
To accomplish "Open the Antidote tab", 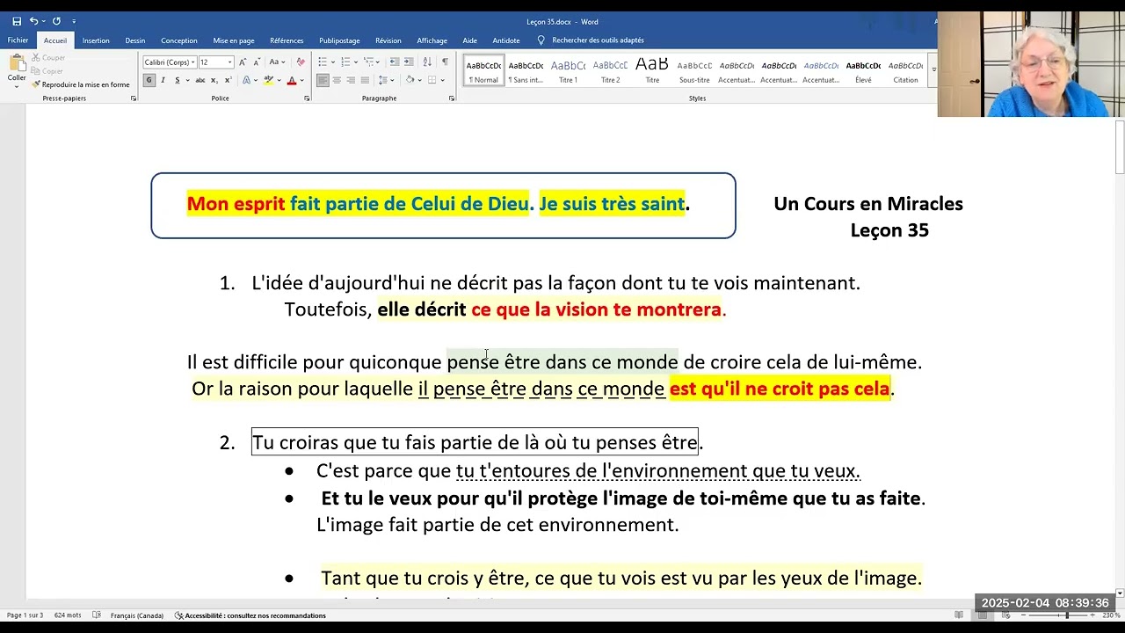I will [506, 40].
